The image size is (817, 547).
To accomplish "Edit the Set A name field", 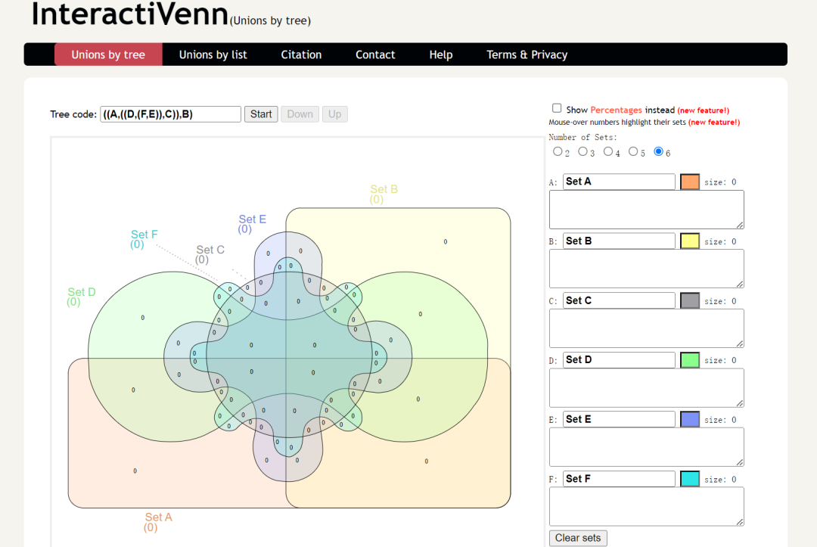I will point(619,182).
